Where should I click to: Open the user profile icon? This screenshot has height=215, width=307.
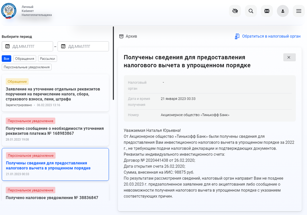[x=283, y=11]
